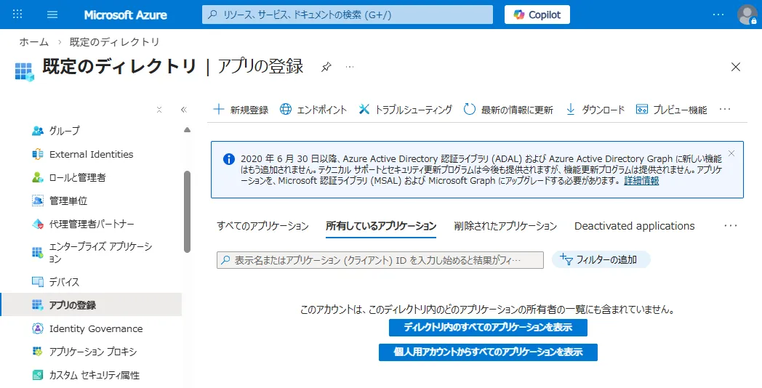
Task: Click the 既定のディレクトリ blade header icon
Action: (24, 71)
